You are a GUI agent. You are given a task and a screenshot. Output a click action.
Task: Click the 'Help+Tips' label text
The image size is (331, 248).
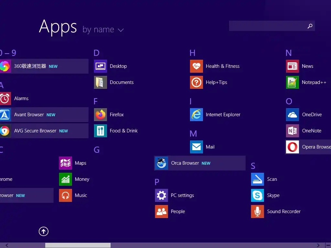click(x=216, y=82)
